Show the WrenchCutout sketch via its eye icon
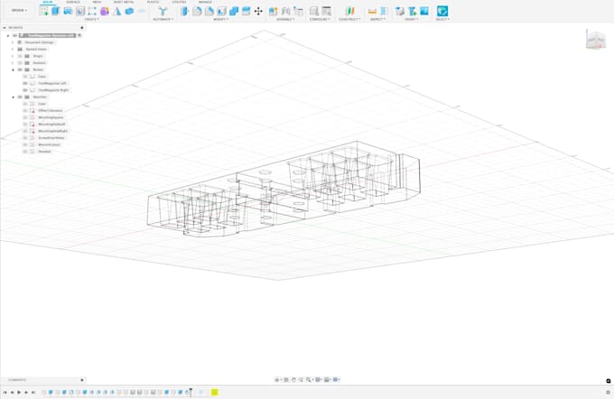This screenshot has width=614, height=399. (25, 144)
